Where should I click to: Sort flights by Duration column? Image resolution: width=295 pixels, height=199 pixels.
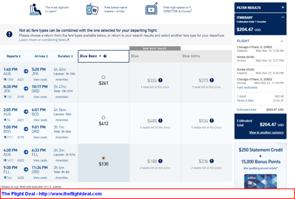pos(65,56)
